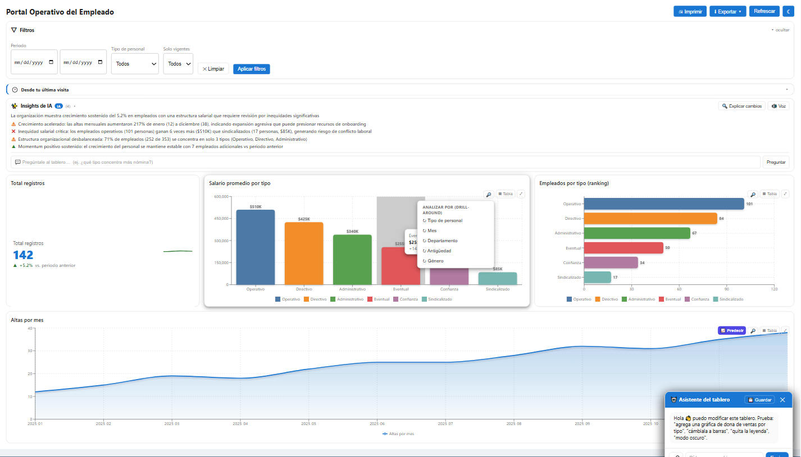Viewport: 801px width, 457px height.
Task: Expand the Empleados por tipo chart fullscreen
Action: tap(785, 194)
